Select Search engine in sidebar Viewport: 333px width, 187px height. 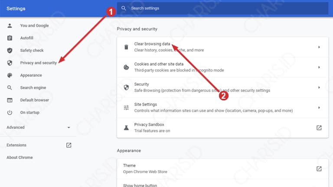click(33, 87)
